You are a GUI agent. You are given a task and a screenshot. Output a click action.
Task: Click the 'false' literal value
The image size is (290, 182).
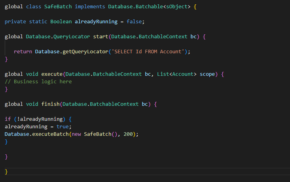(134, 22)
